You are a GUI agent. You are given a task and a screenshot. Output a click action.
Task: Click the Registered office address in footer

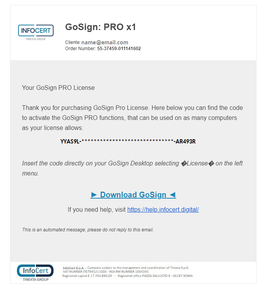[x=155, y=276]
